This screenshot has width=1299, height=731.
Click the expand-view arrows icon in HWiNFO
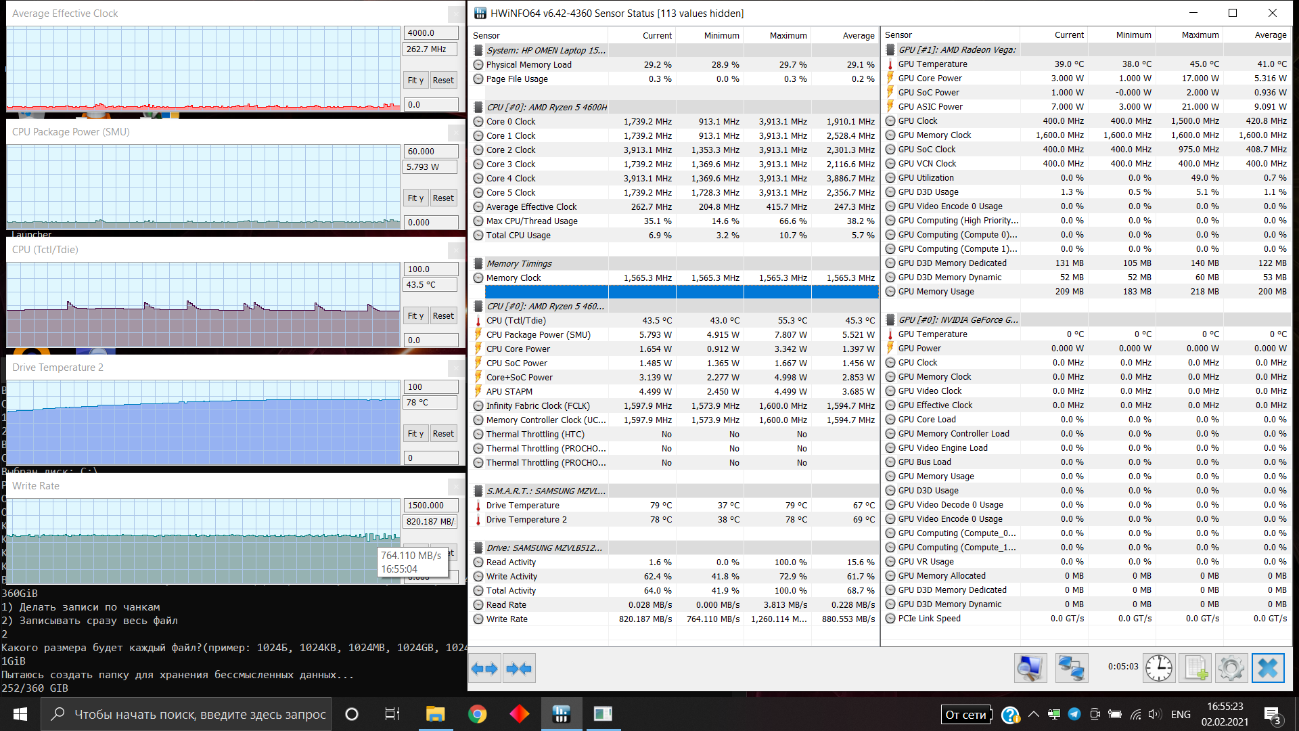(485, 669)
